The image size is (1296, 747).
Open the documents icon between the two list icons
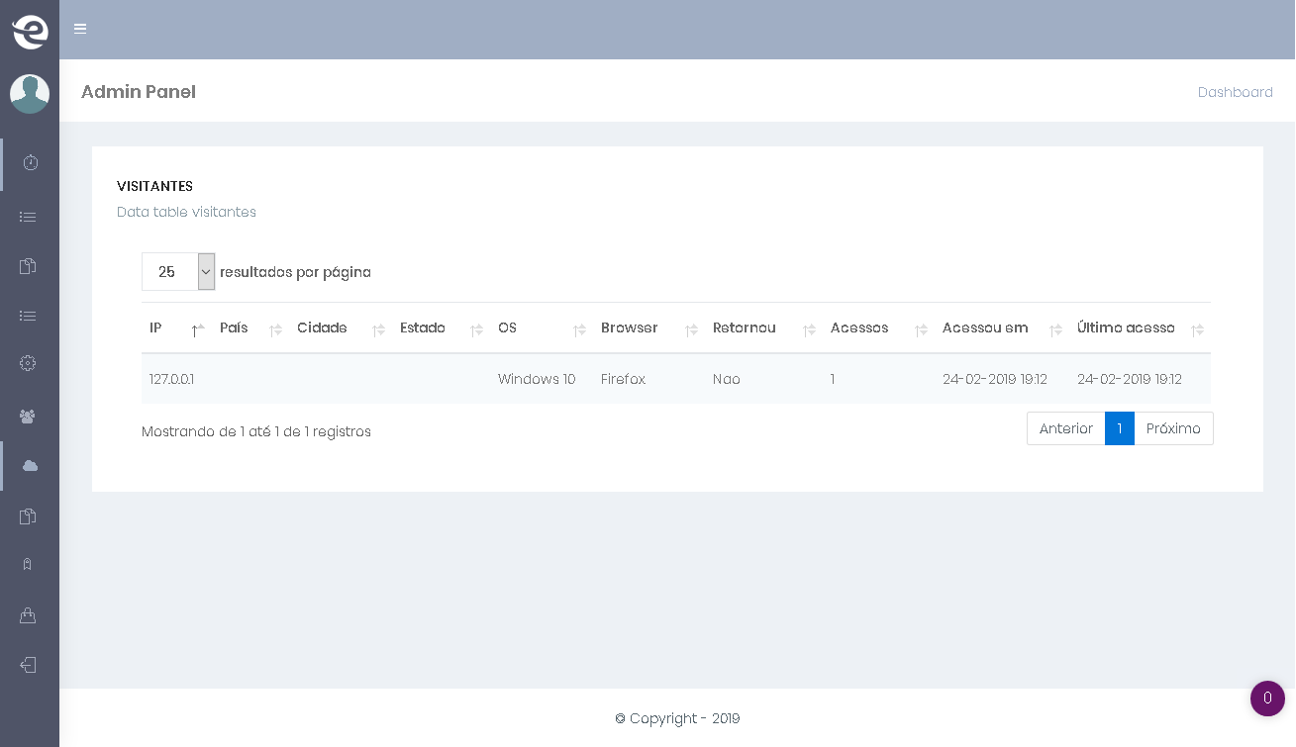(x=28, y=266)
